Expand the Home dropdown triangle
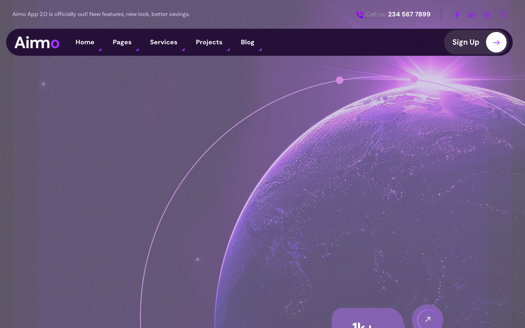The width and height of the screenshot is (525, 328). (x=100, y=49)
